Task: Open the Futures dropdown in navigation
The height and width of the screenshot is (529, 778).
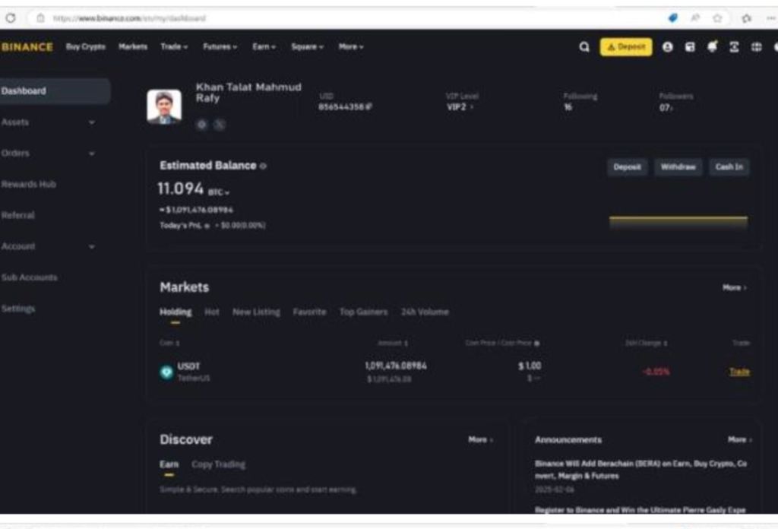Action: [x=220, y=47]
